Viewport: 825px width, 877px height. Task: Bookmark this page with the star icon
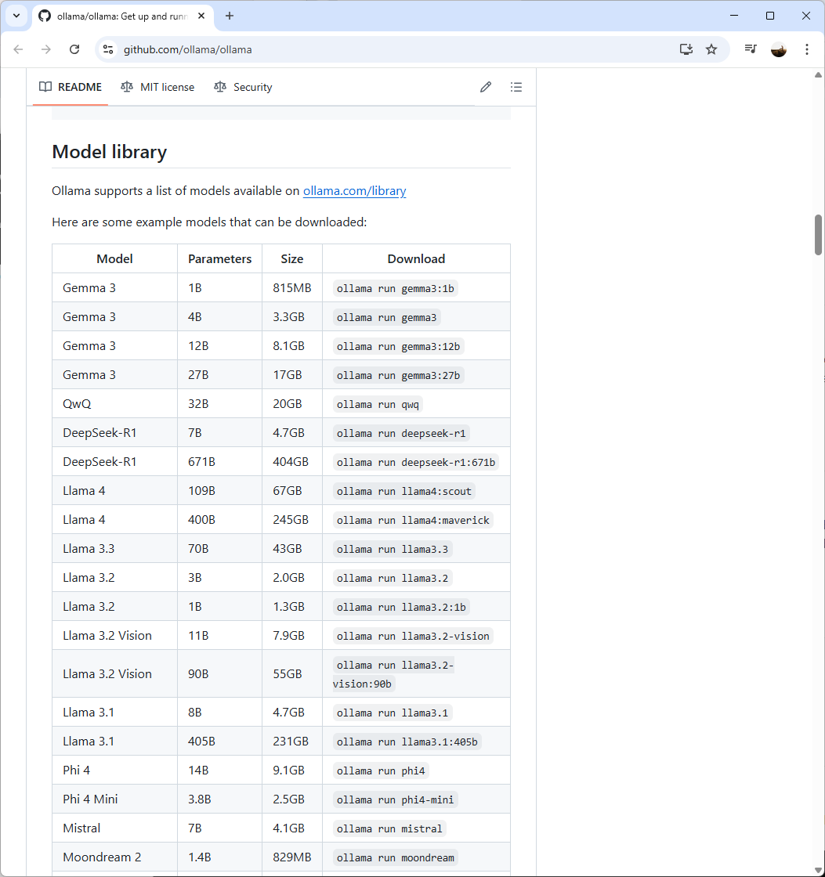pyautogui.click(x=711, y=49)
